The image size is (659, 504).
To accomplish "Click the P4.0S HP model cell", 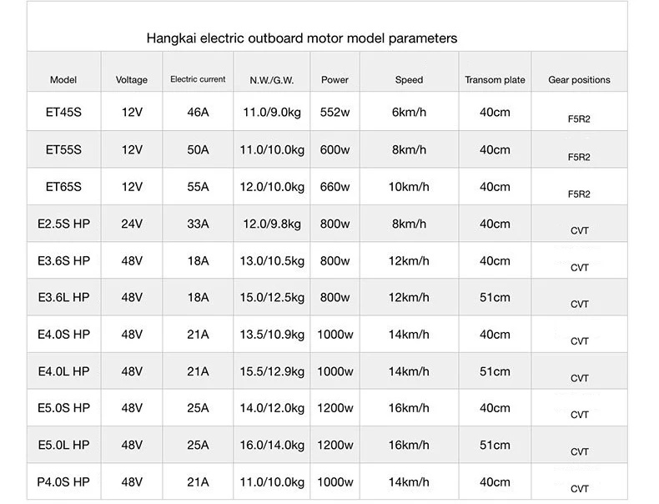I will coord(63,481).
